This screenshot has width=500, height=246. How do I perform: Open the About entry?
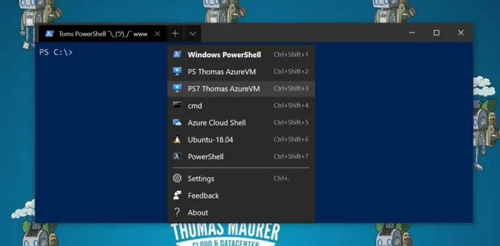[x=241, y=213]
